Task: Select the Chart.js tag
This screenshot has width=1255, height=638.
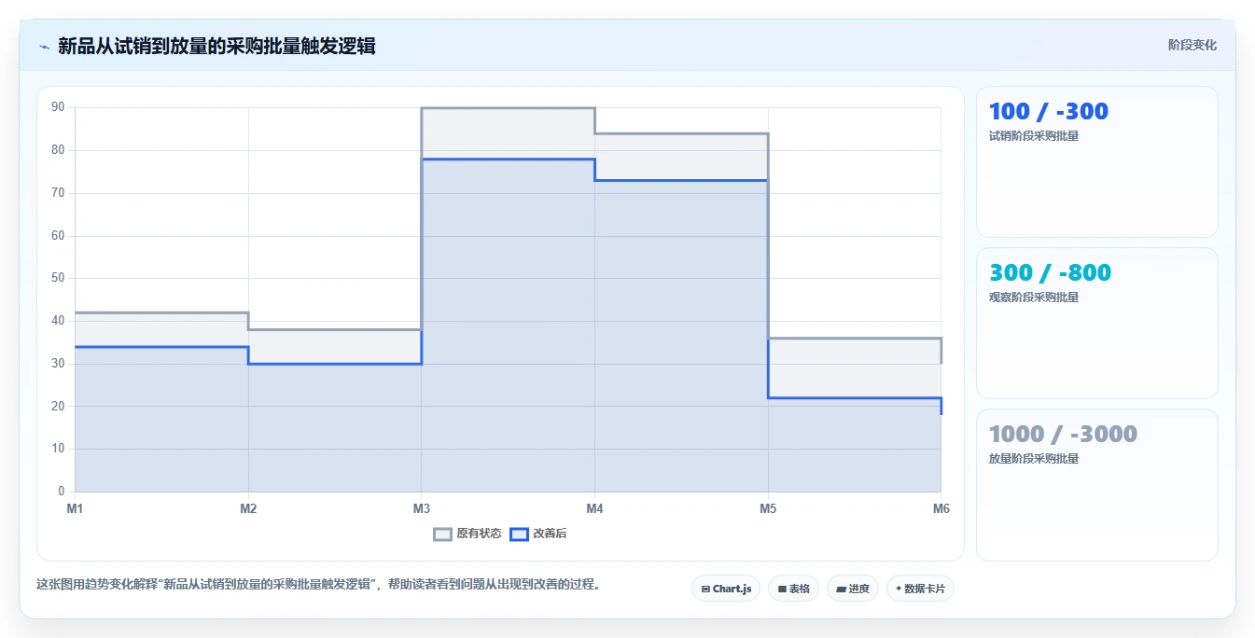Action: 726,589
